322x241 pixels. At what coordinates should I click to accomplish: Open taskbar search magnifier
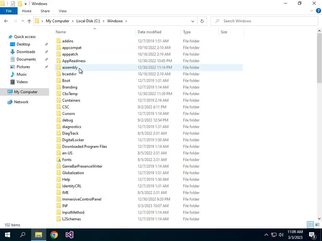click(23, 235)
